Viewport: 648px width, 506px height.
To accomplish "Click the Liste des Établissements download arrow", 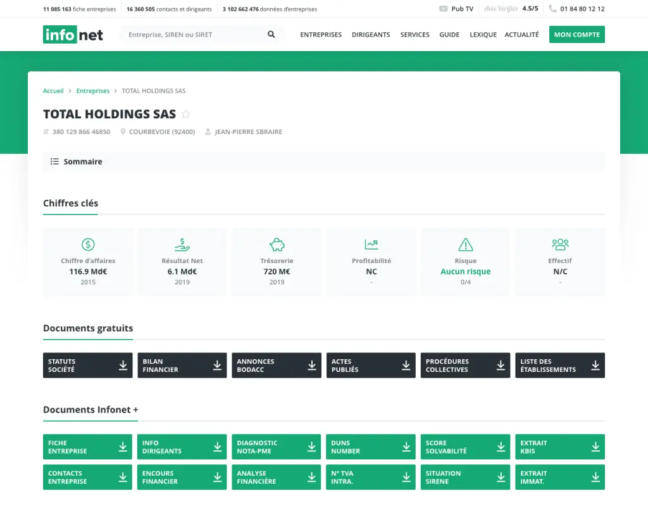I will click(595, 365).
